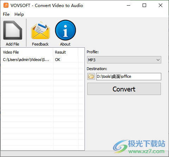Click the Video File column header
The width and height of the screenshot is (169, 157).
click(x=27, y=52)
